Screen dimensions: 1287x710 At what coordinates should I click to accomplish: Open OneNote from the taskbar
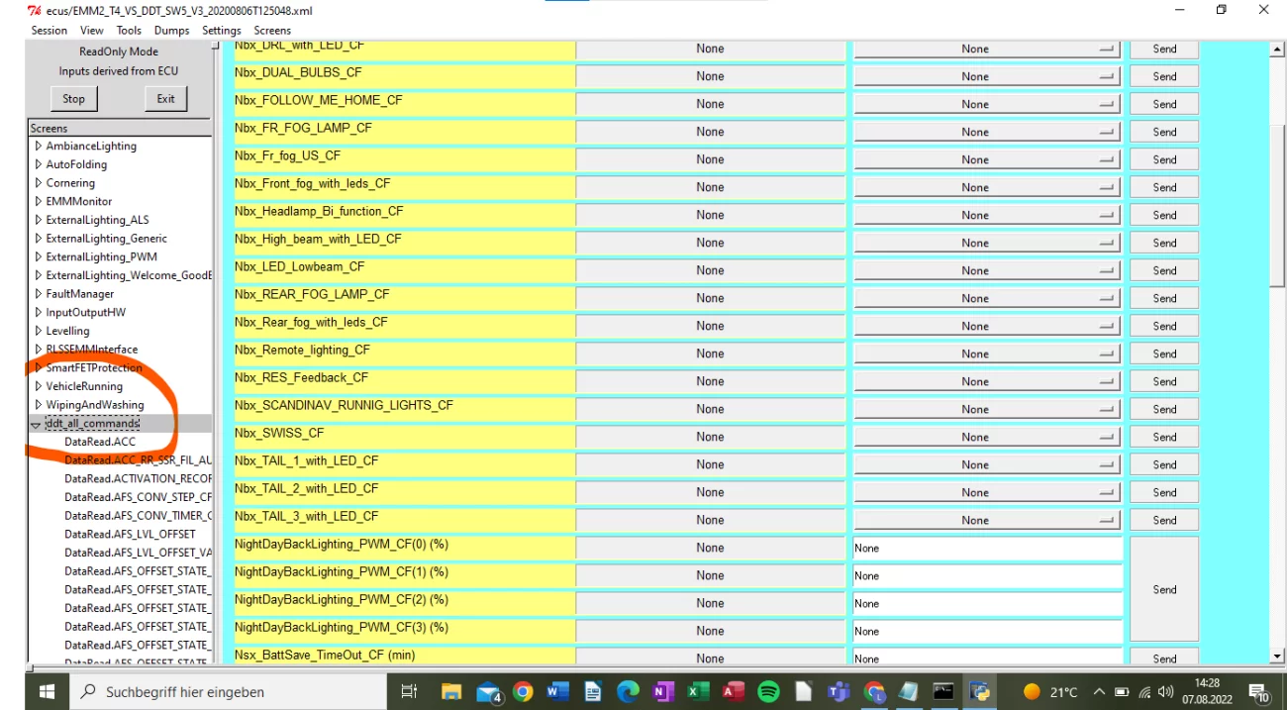click(x=663, y=692)
